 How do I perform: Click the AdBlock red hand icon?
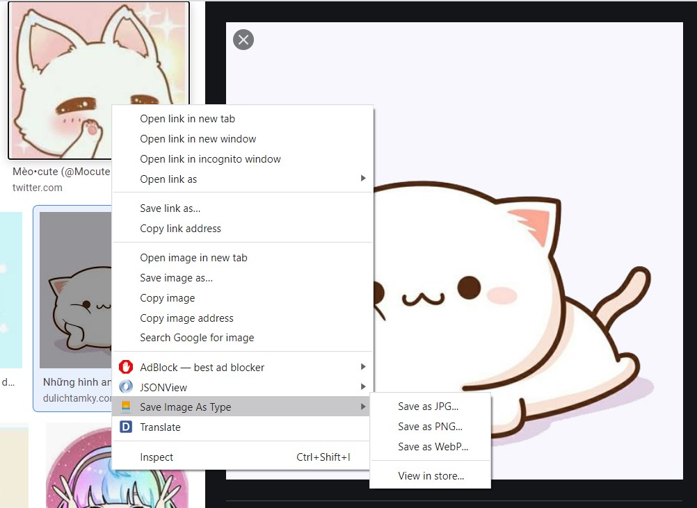126,367
